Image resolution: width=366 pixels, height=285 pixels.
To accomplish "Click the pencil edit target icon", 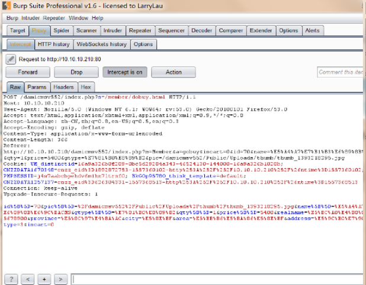I will [x=11, y=59].
